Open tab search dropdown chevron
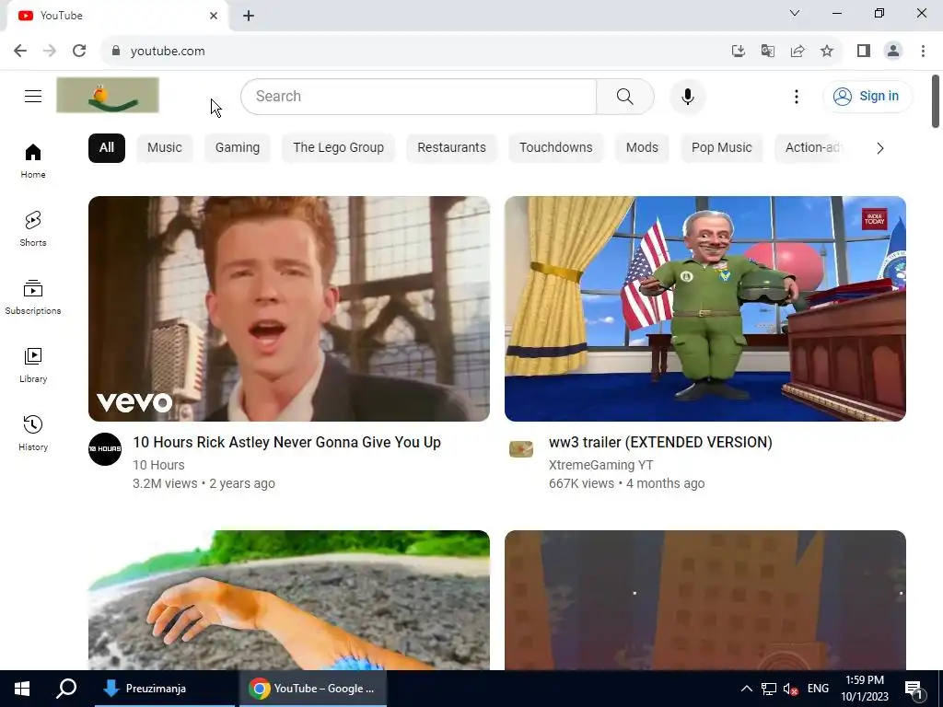Viewport: 943px width, 707px height. coord(795,13)
